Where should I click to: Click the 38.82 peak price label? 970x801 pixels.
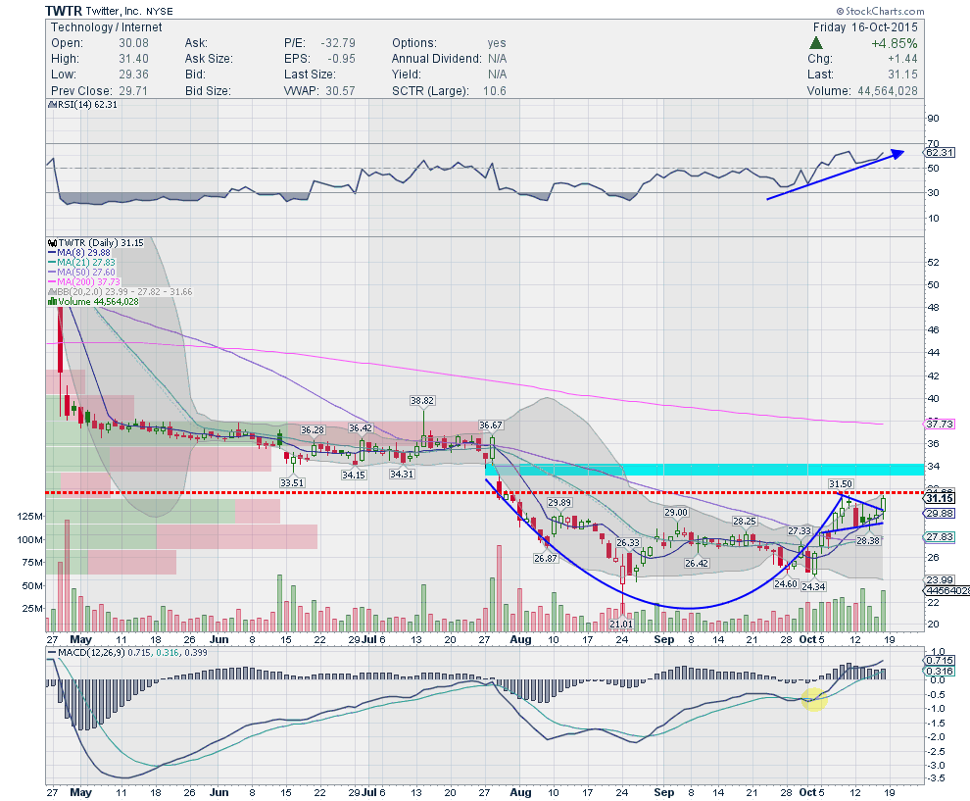click(x=422, y=401)
